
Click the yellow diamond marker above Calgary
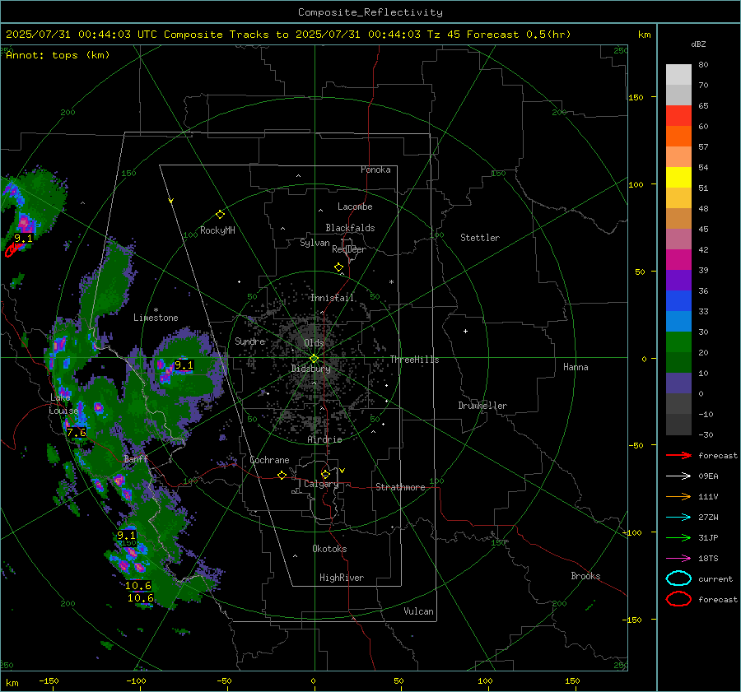(x=325, y=474)
